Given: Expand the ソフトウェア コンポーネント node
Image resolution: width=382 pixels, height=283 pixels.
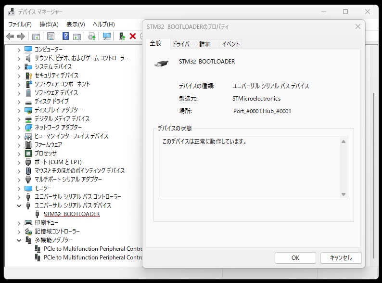Looking at the screenshot, I should pos(19,85).
